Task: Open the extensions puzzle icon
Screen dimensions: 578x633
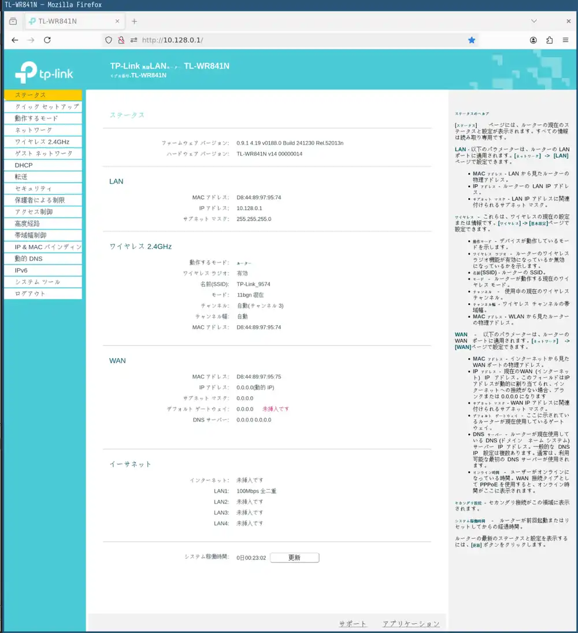Action: pyautogui.click(x=549, y=40)
